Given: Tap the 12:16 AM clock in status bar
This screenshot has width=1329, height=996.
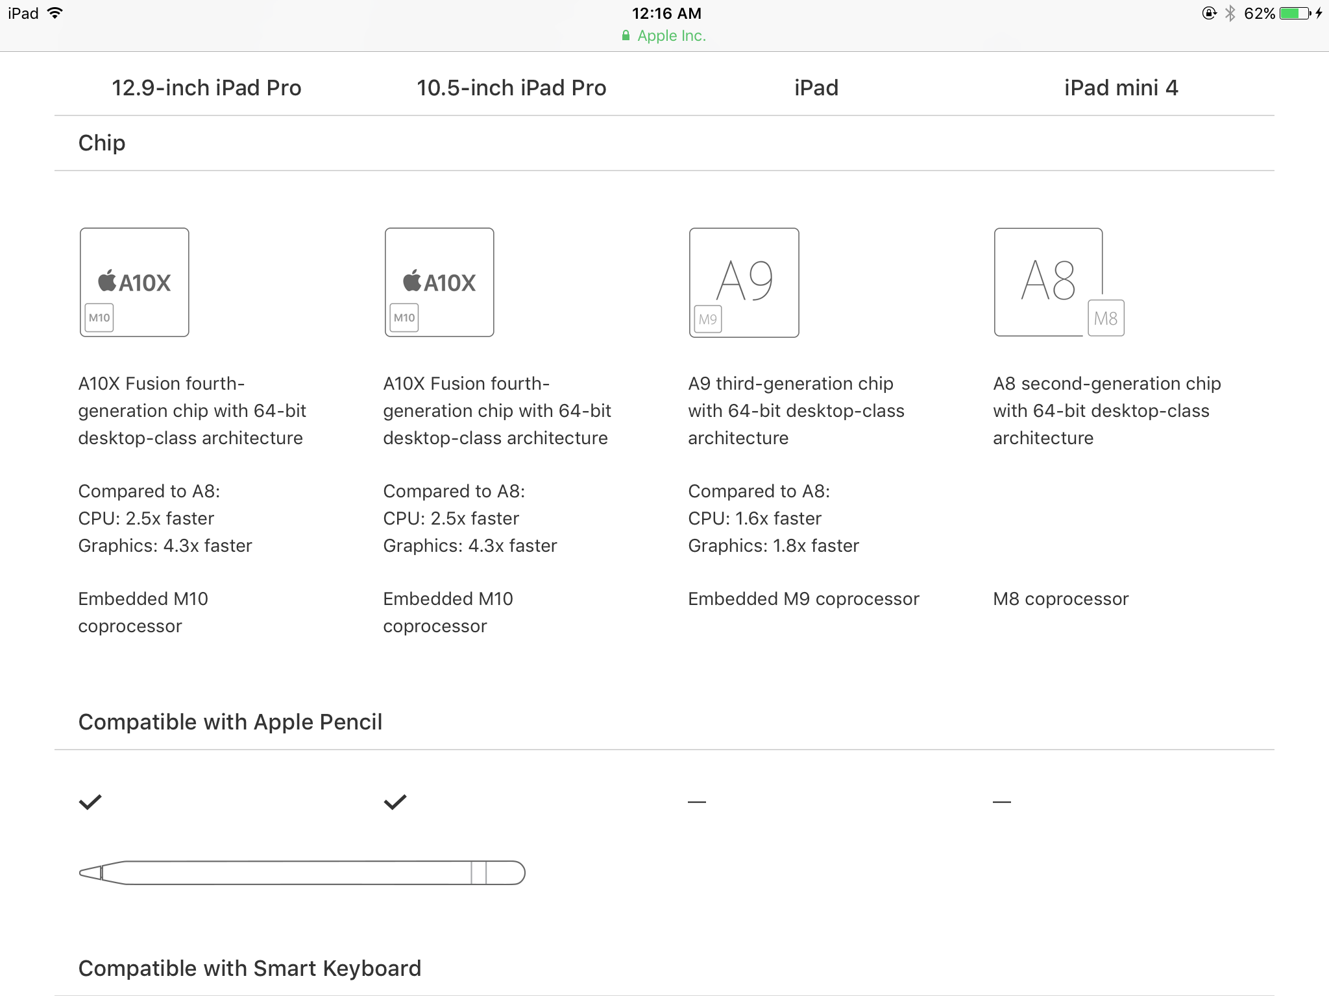Looking at the screenshot, I should coord(666,13).
